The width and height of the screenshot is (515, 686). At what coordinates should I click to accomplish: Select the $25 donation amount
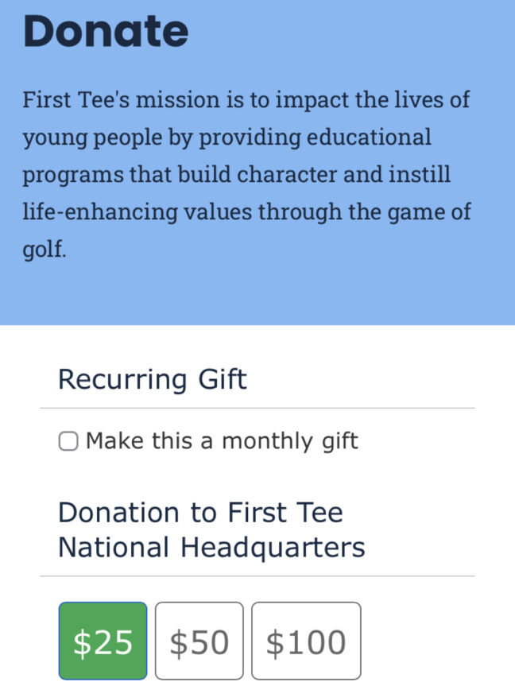point(103,641)
